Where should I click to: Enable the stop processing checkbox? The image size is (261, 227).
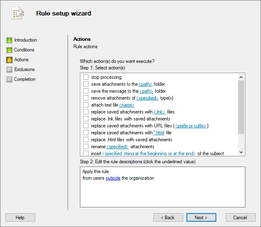[x=86, y=77]
